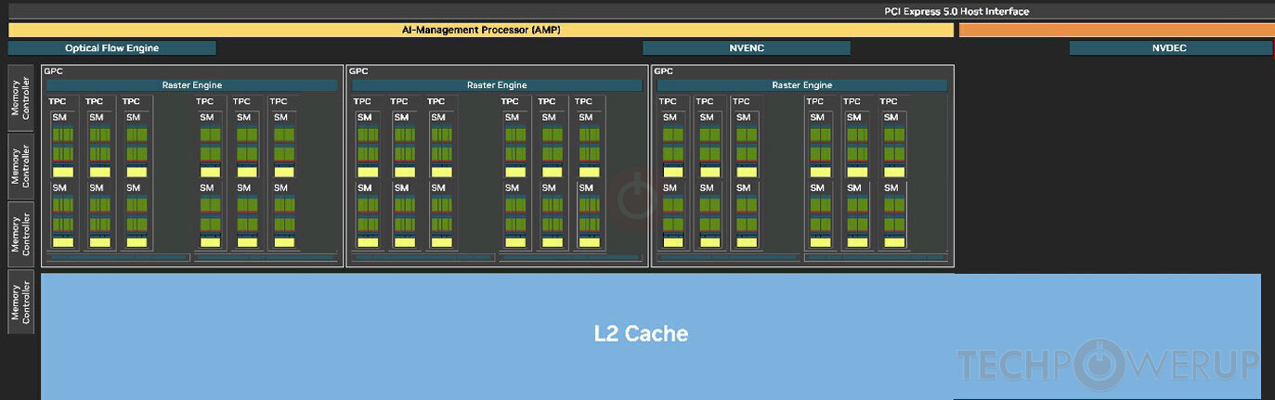Click the Raster Engine in leftmost GPC
Image resolution: width=1275 pixels, height=400 pixels.
[191, 85]
